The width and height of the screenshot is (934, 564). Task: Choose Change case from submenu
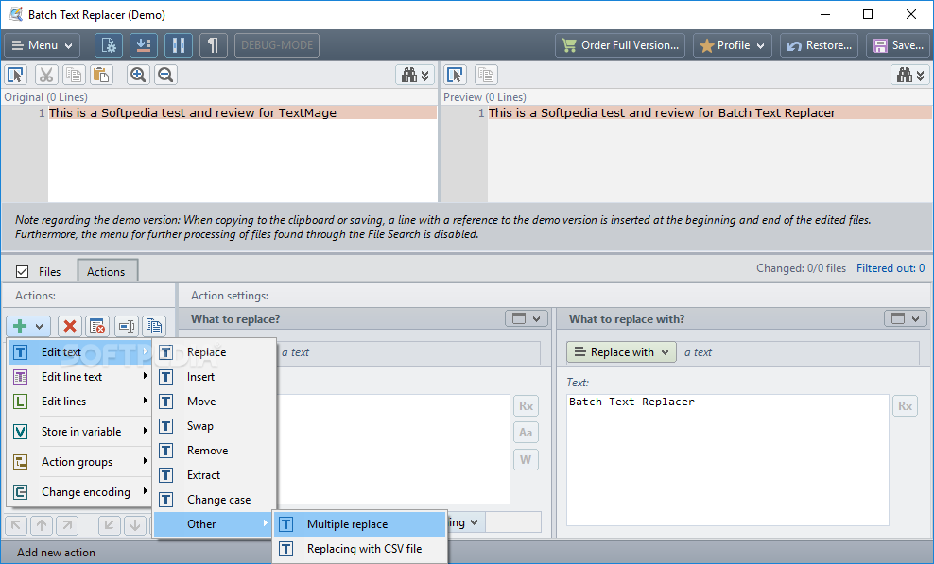215,500
